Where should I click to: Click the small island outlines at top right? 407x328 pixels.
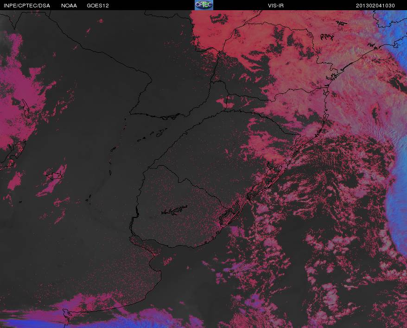[x=328, y=37]
